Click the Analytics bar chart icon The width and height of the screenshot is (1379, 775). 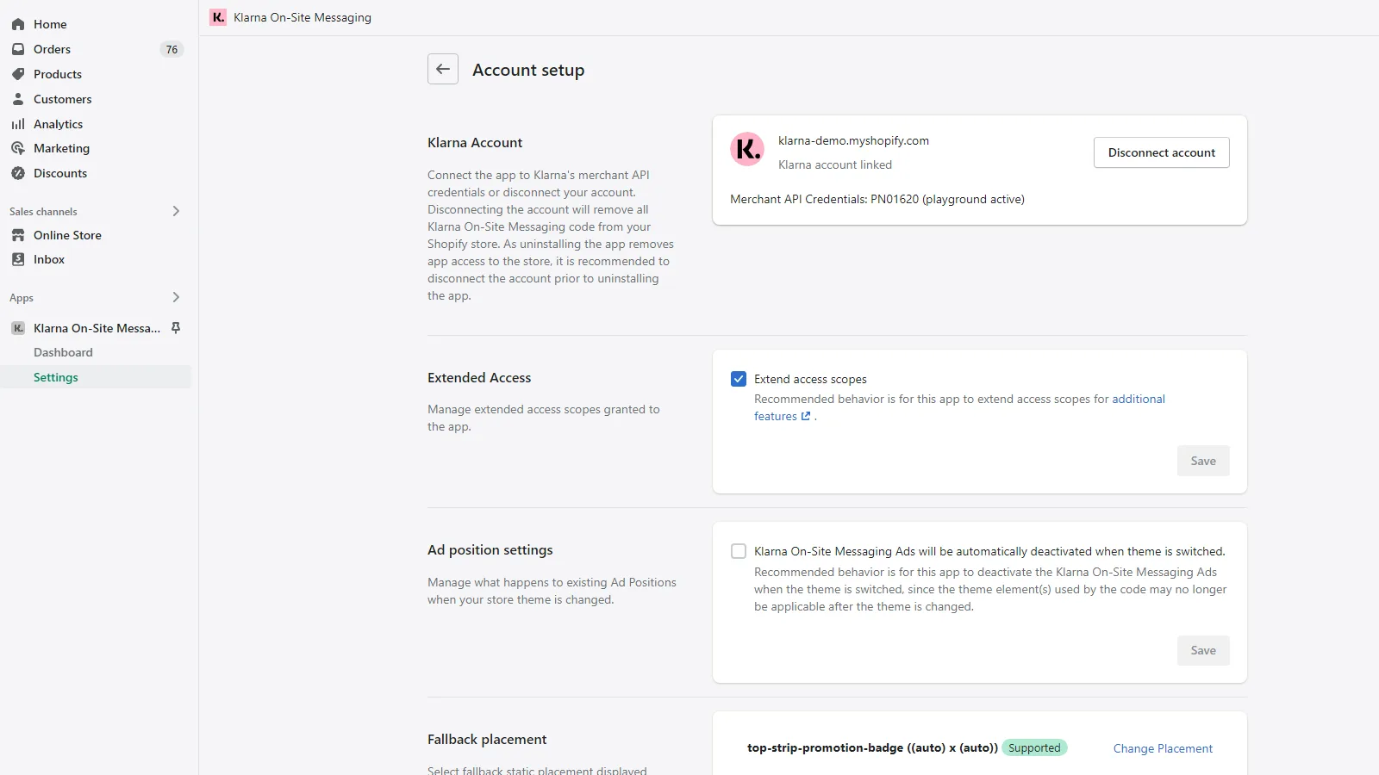pyautogui.click(x=18, y=124)
